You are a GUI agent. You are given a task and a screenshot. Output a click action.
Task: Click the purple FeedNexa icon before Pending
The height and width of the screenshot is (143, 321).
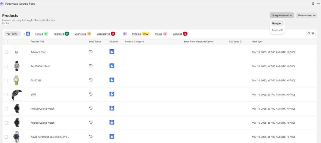point(125,34)
